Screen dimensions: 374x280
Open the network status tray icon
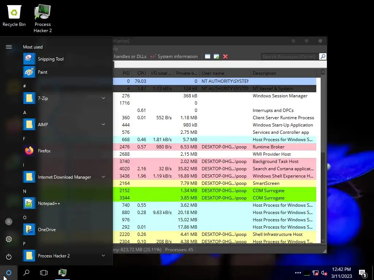pos(315,273)
